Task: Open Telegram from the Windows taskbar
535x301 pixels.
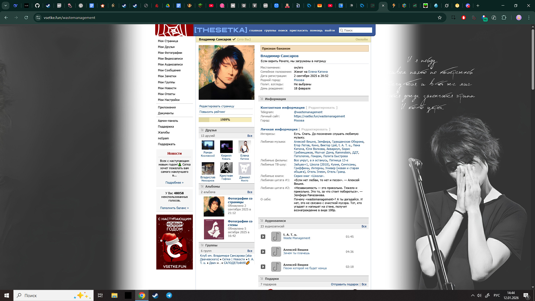Action: coord(169,295)
